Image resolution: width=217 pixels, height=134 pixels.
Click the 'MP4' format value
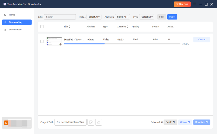pos(155,39)
